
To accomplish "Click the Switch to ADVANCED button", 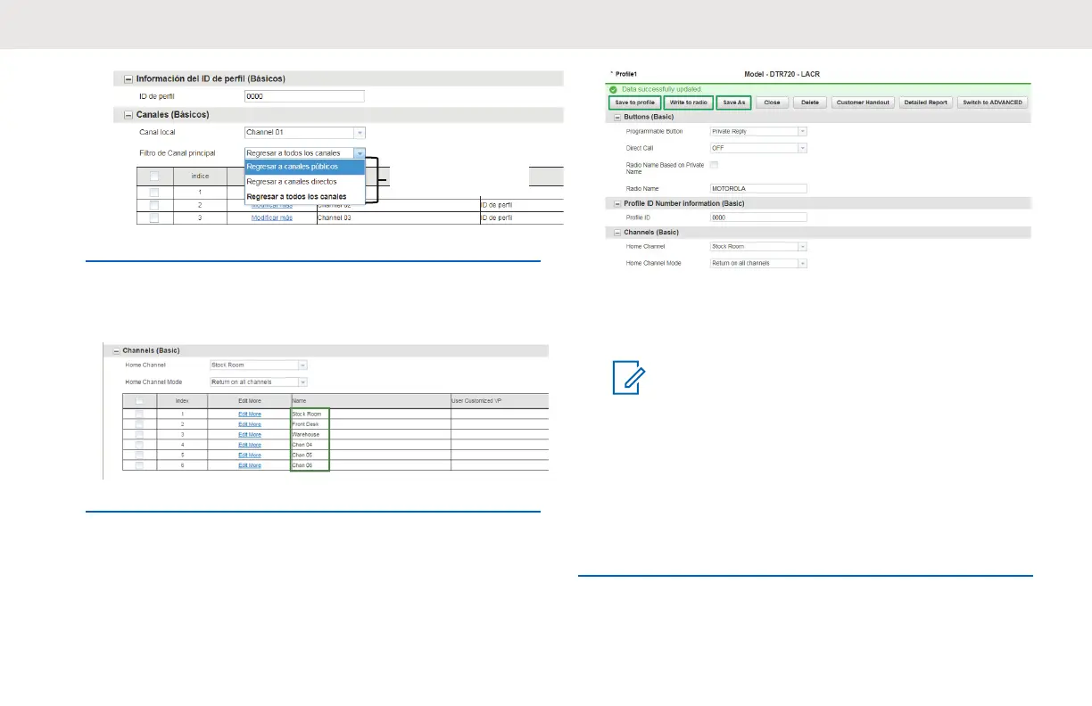I will [x=992, y=103].
